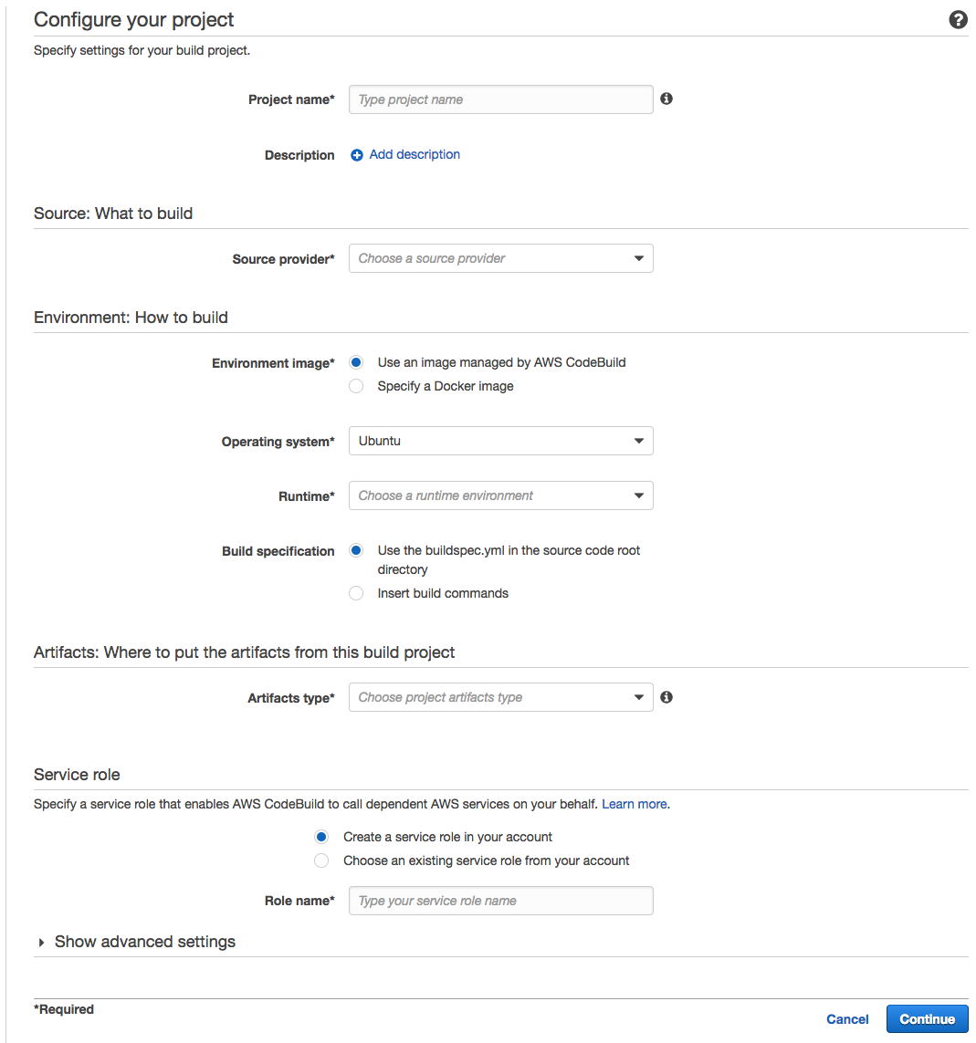Open the Operating system dropdown showing Ubuntu
Screen dimensions: 976x1043
coord(500,441)
